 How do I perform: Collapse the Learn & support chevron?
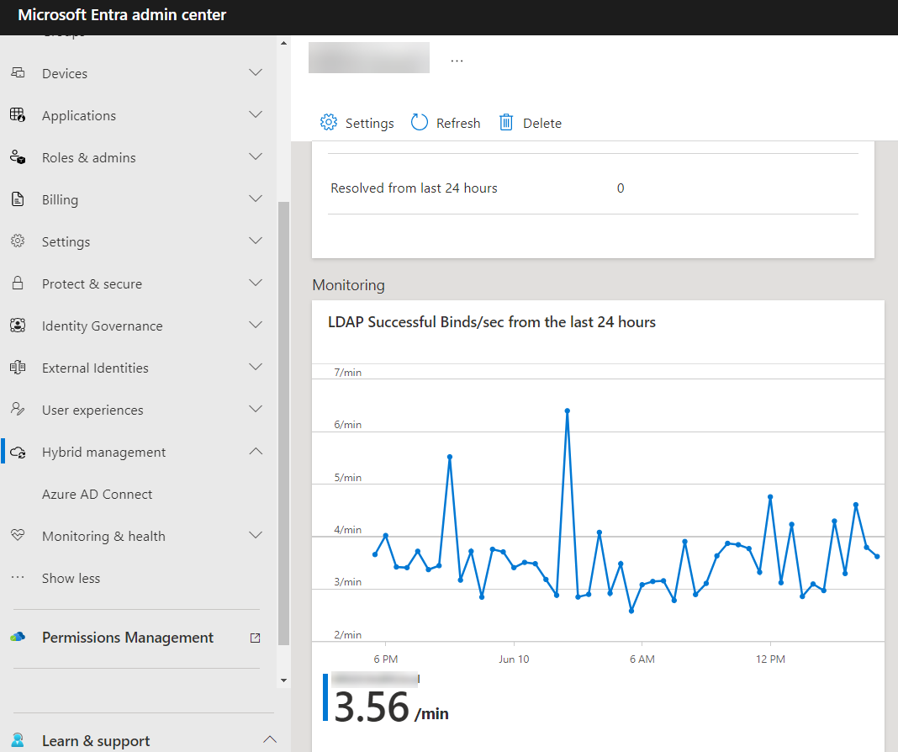pyautogui.click(x=270, y=739)
